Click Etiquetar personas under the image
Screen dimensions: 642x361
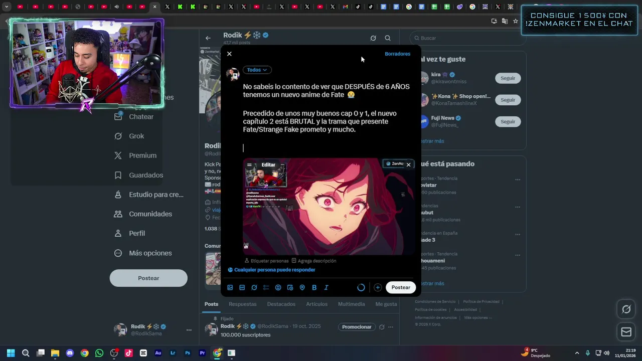coord(266,261)
